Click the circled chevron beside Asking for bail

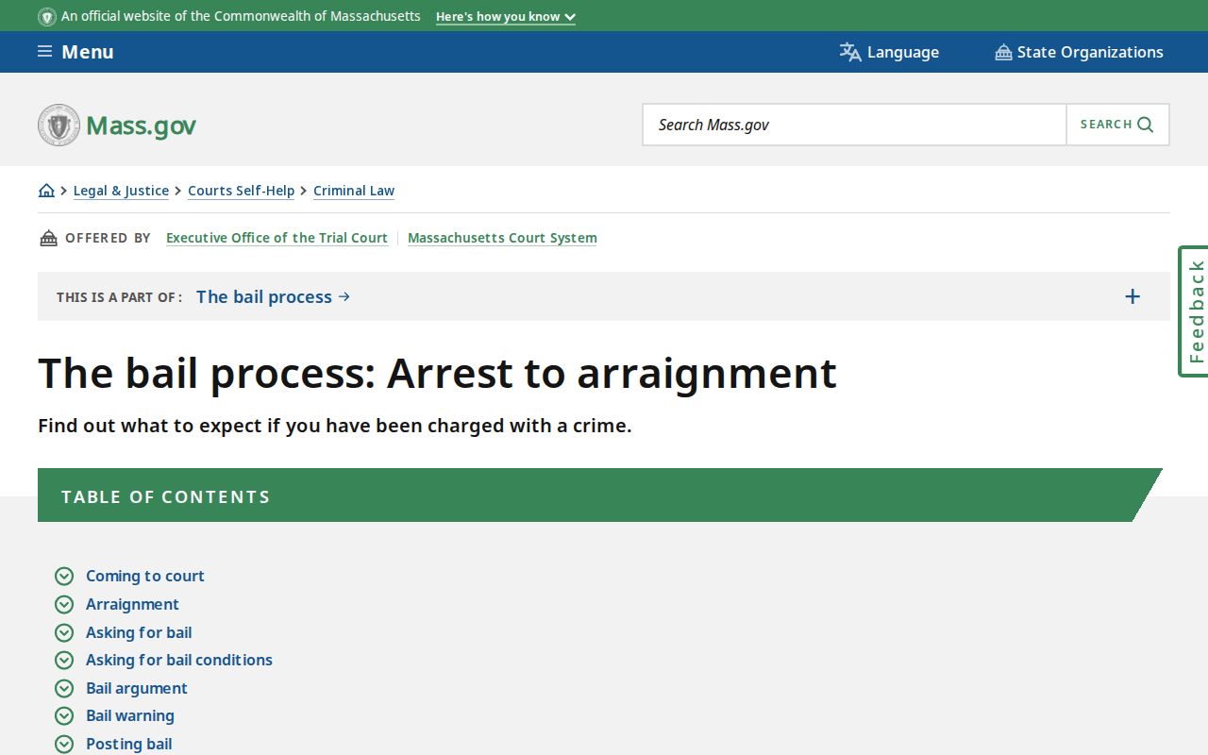(64, 632)
